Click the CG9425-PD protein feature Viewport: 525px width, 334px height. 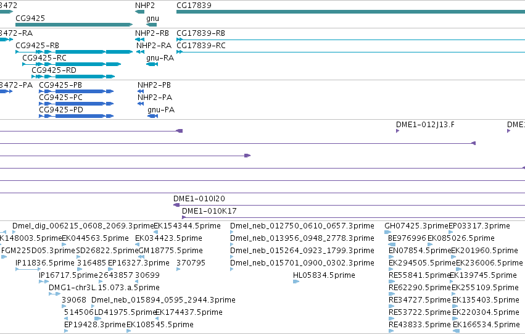point(76,116)
